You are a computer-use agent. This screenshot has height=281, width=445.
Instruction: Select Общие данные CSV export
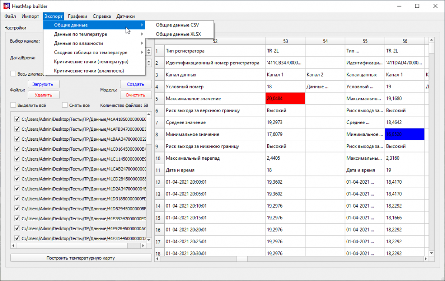coord(179,25)
